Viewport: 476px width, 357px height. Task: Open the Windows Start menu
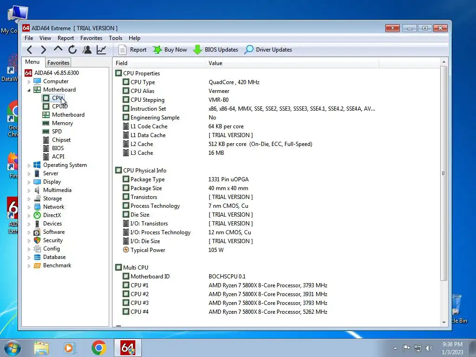[12, 348]
